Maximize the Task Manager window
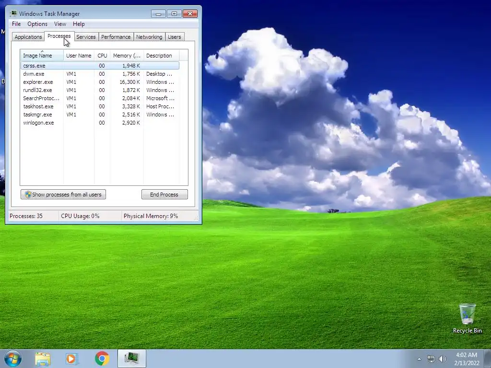This screenshot has width=491, height=368. pos(174,14)
